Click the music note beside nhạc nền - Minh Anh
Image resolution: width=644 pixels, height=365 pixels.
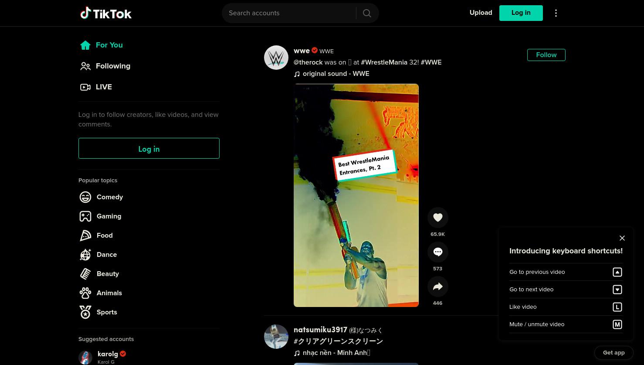[x=297, y=353]
